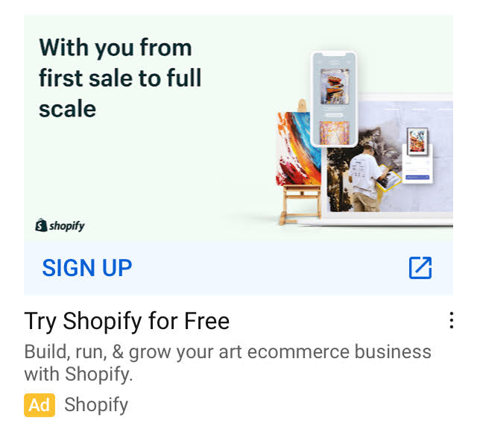This screenshot has width=477, height=447.
Task: Click the ad description about art ecommerce
Action: [x=227, y=363]
